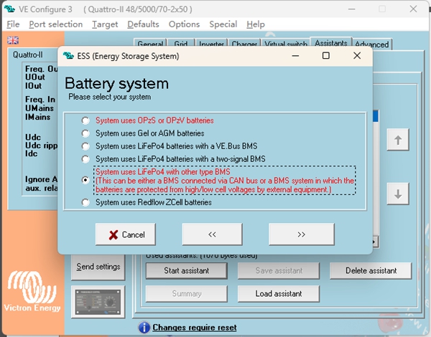Screen dimensions: 431x337
Task: Move assistant down with the down arrow
Action: 398,194
